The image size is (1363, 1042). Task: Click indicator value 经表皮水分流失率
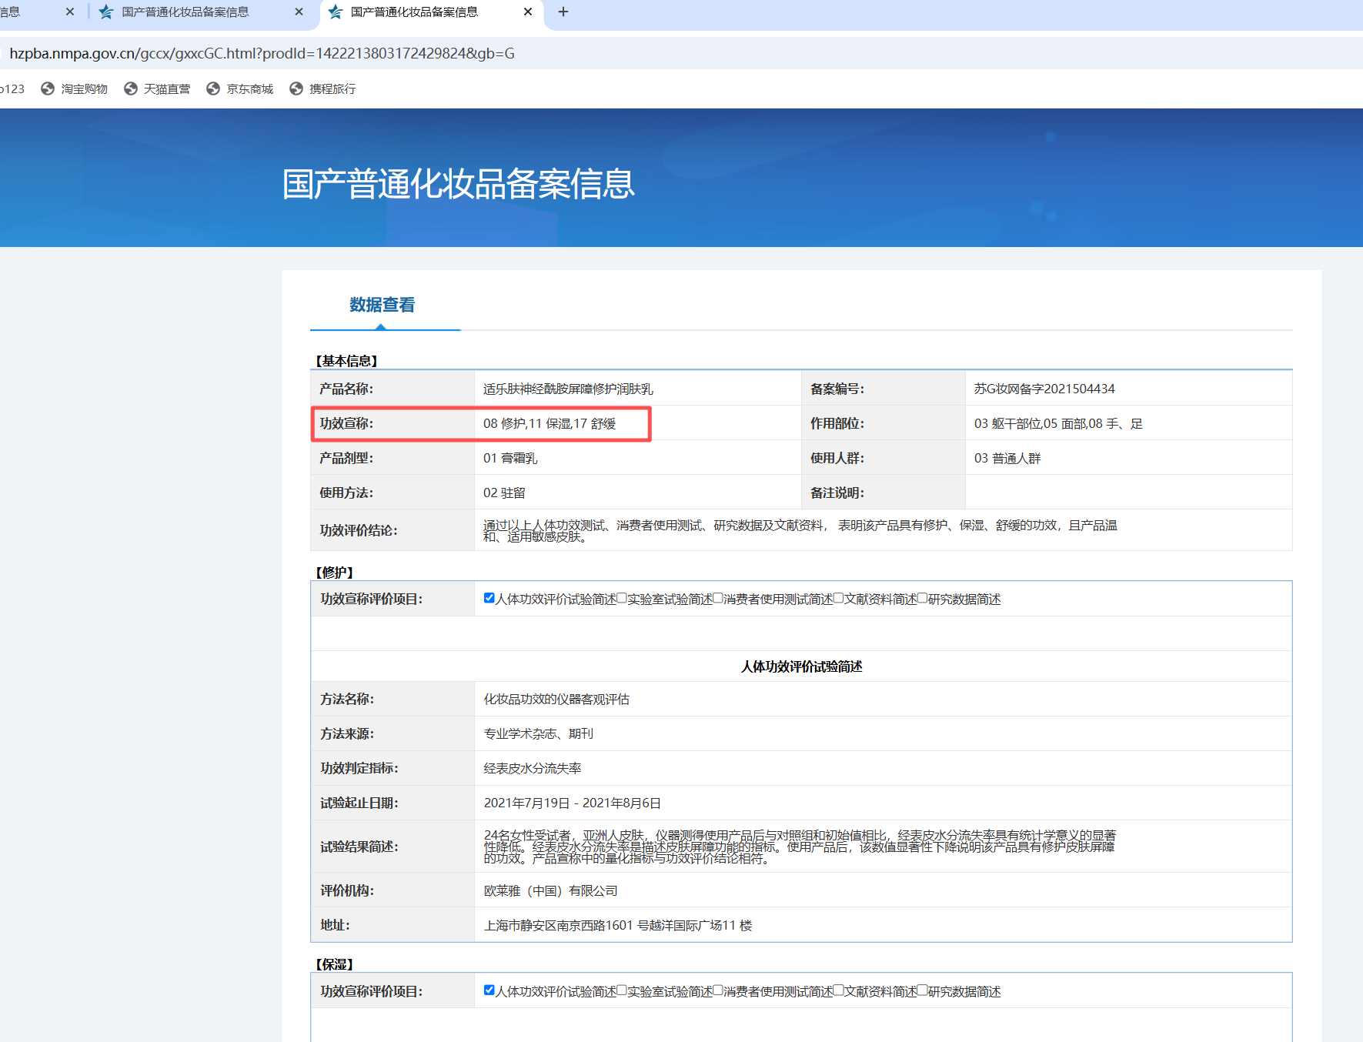pos(533,769)
